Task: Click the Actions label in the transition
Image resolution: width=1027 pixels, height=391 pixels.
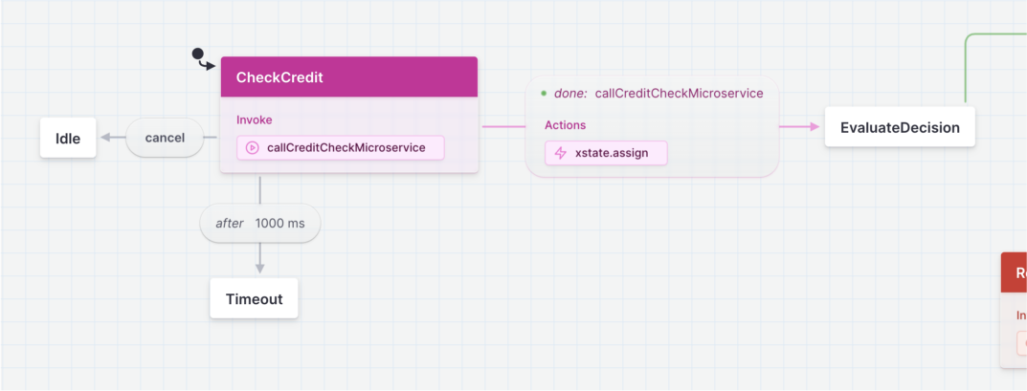Action: point(565,125)
